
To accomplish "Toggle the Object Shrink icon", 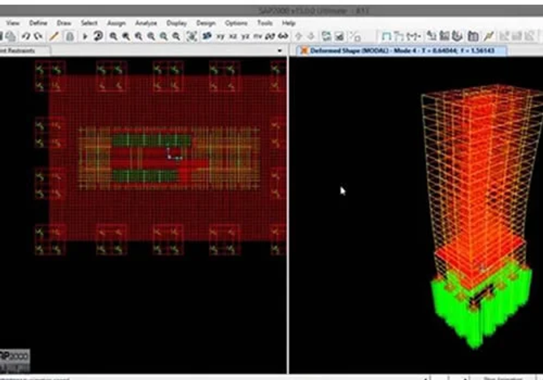I will (326, 36).
